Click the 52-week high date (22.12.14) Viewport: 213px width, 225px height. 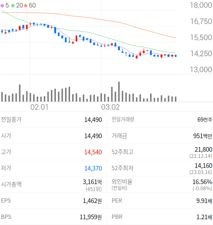201,156
